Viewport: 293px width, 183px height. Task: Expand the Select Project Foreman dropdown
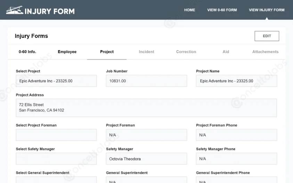pyautogui.click(x=56, y=135)
